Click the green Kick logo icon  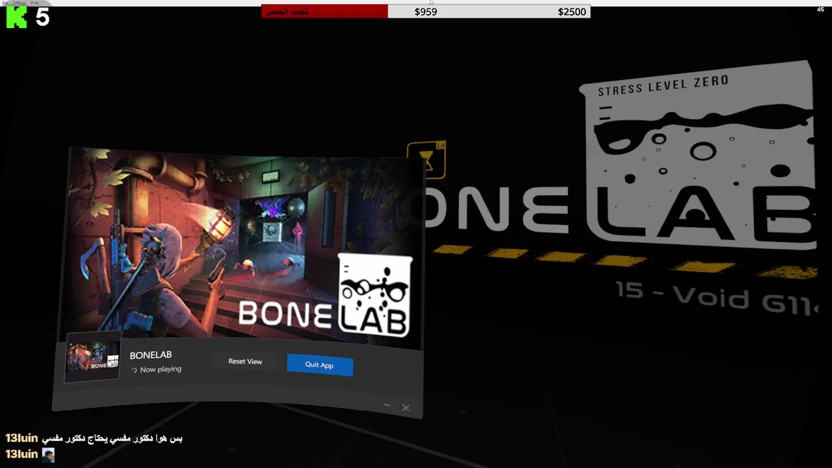(x=16, y=18)
